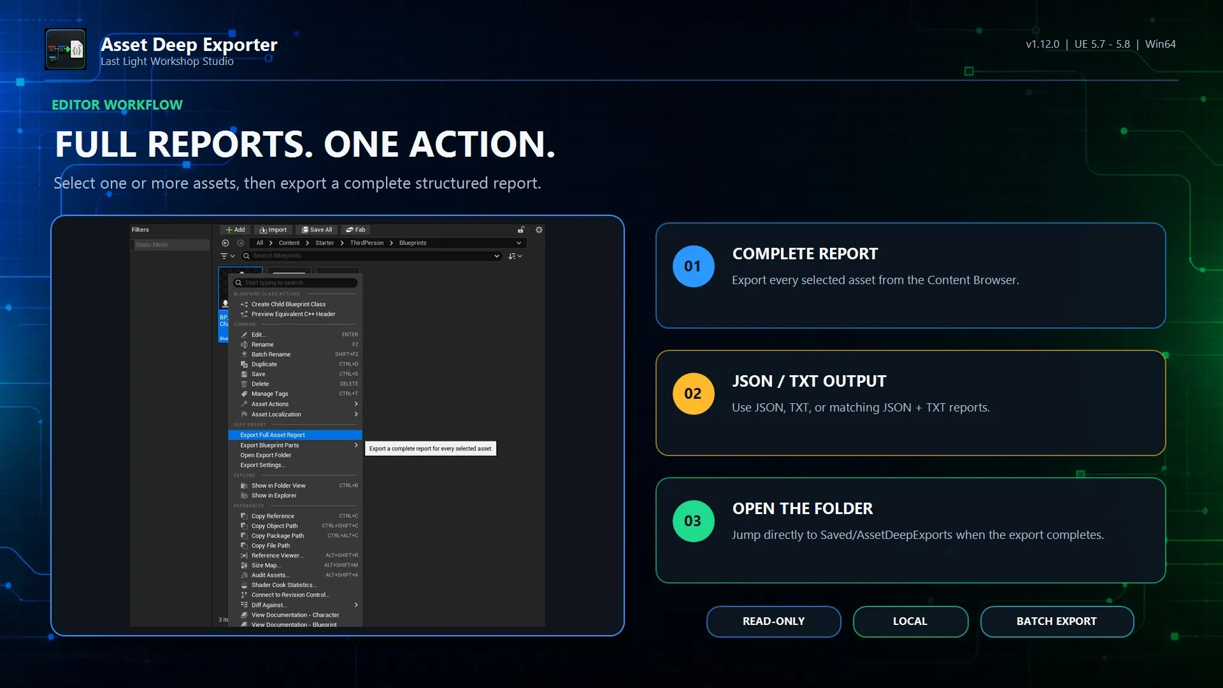Click the Save All button
The image size is (1223, 688).
click(317, 230)
